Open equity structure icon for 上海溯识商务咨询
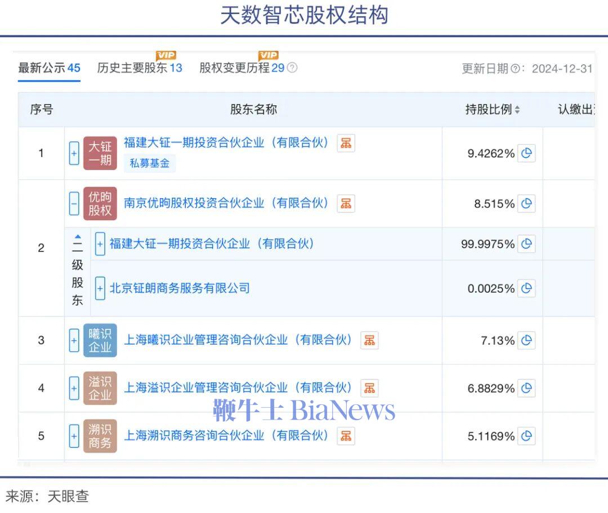The height and width of the screenshot is (513, 608). [x=346, y=436]
